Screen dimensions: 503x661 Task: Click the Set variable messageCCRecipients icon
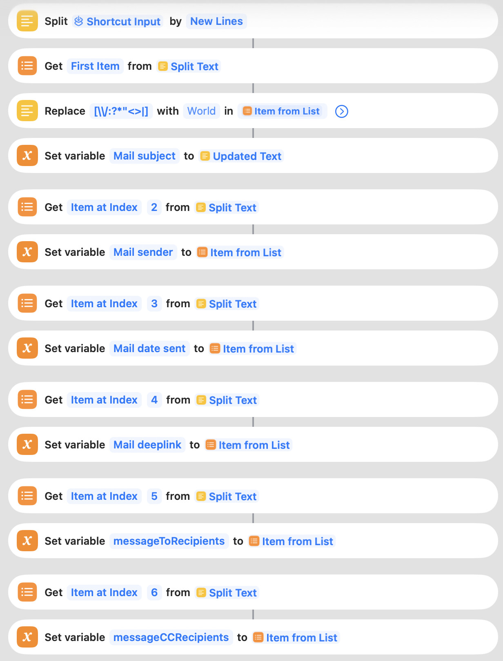(27, 637)
